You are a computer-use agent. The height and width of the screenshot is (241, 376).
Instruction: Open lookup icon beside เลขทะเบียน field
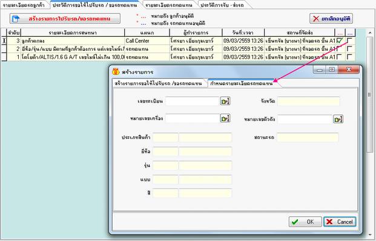click(225, 101)
